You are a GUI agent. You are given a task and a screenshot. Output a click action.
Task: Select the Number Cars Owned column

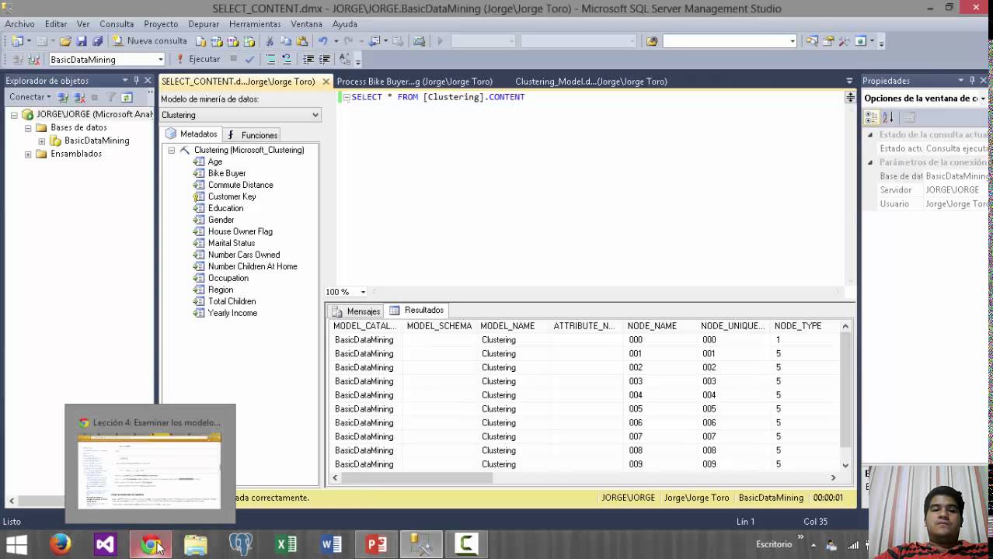click(243, 255)
